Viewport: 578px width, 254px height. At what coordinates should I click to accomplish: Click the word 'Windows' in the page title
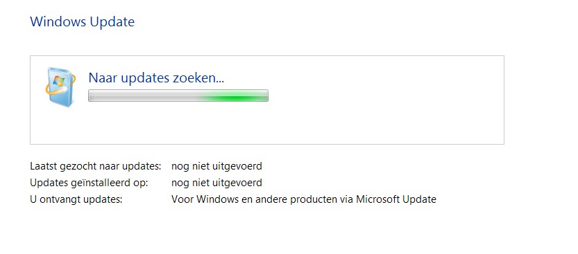coord(58,21)
